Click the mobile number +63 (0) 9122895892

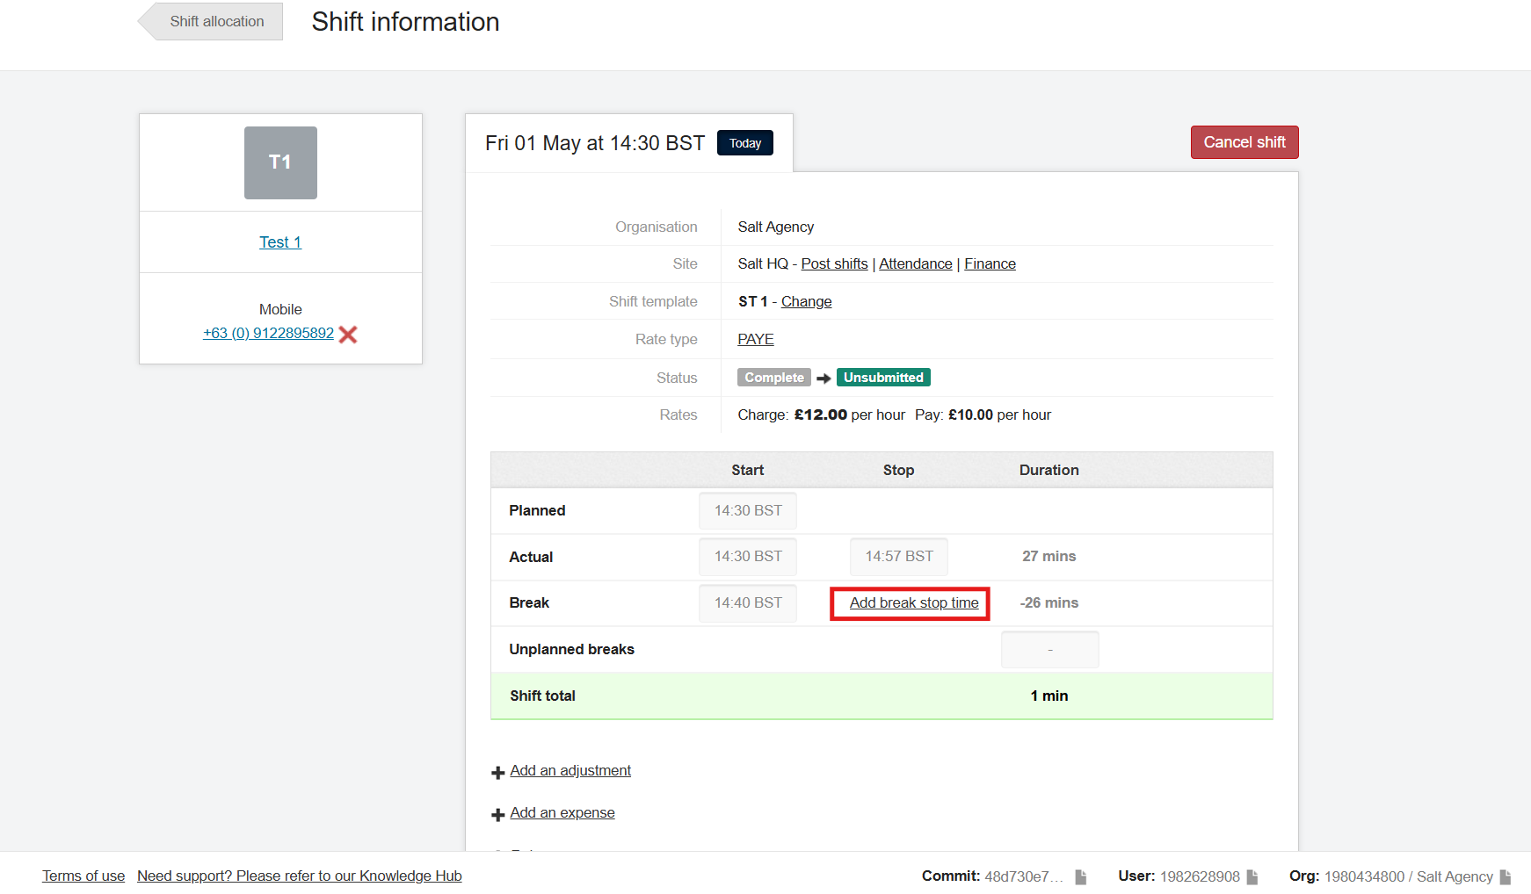coord(268,334)
